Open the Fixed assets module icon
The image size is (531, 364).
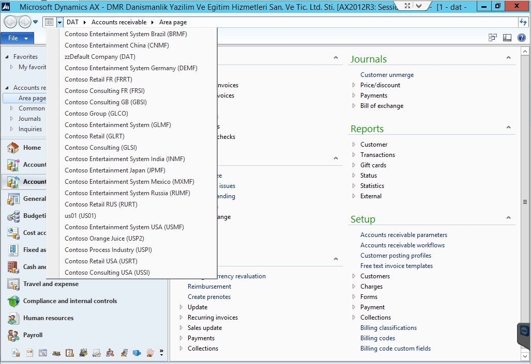13,250
